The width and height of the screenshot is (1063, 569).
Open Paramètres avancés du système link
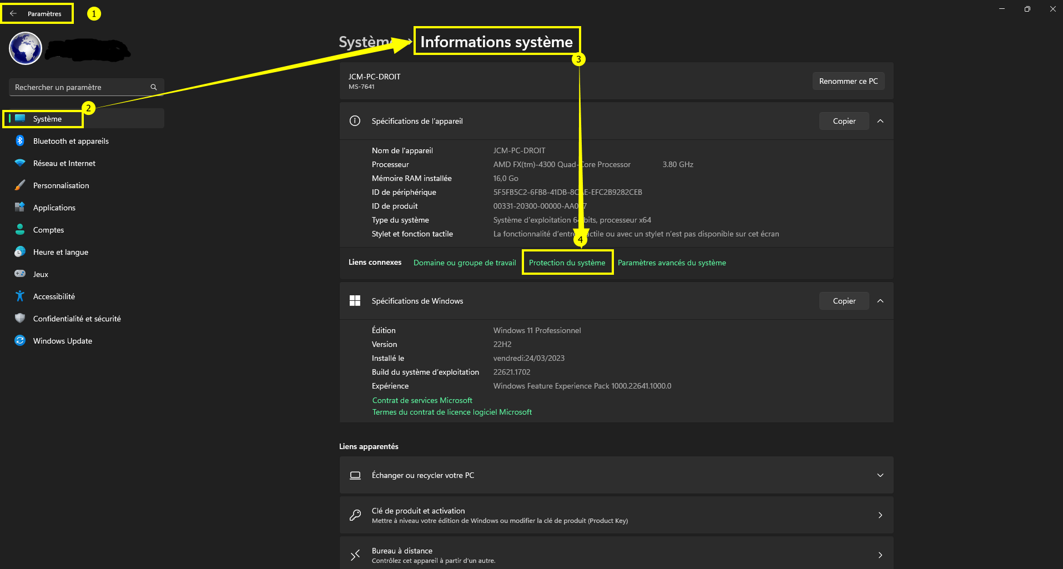672,263
